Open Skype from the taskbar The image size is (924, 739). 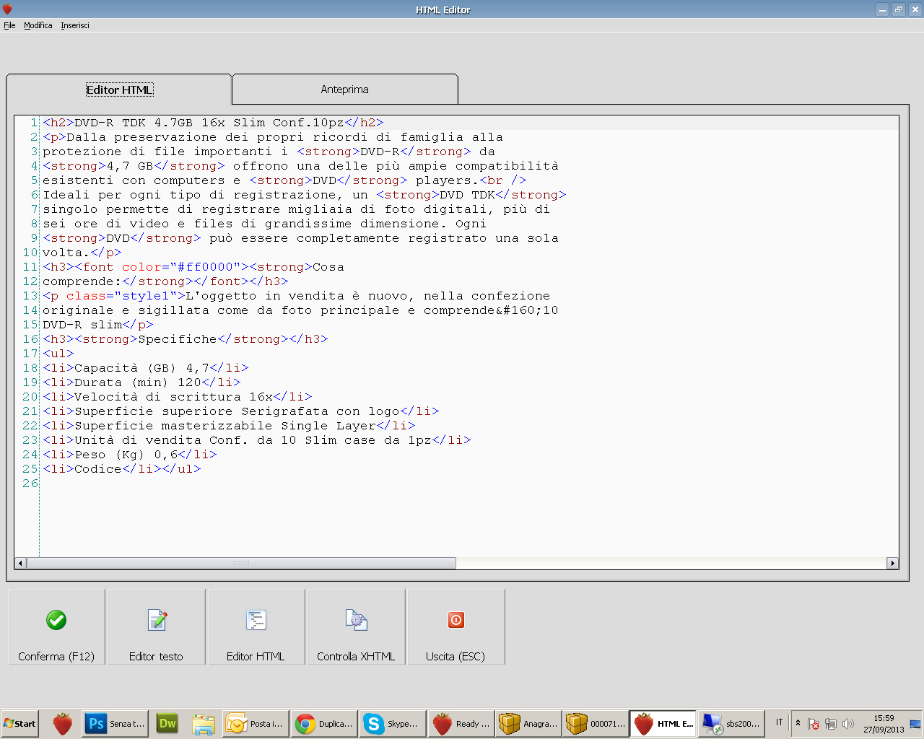click(391, 724)
